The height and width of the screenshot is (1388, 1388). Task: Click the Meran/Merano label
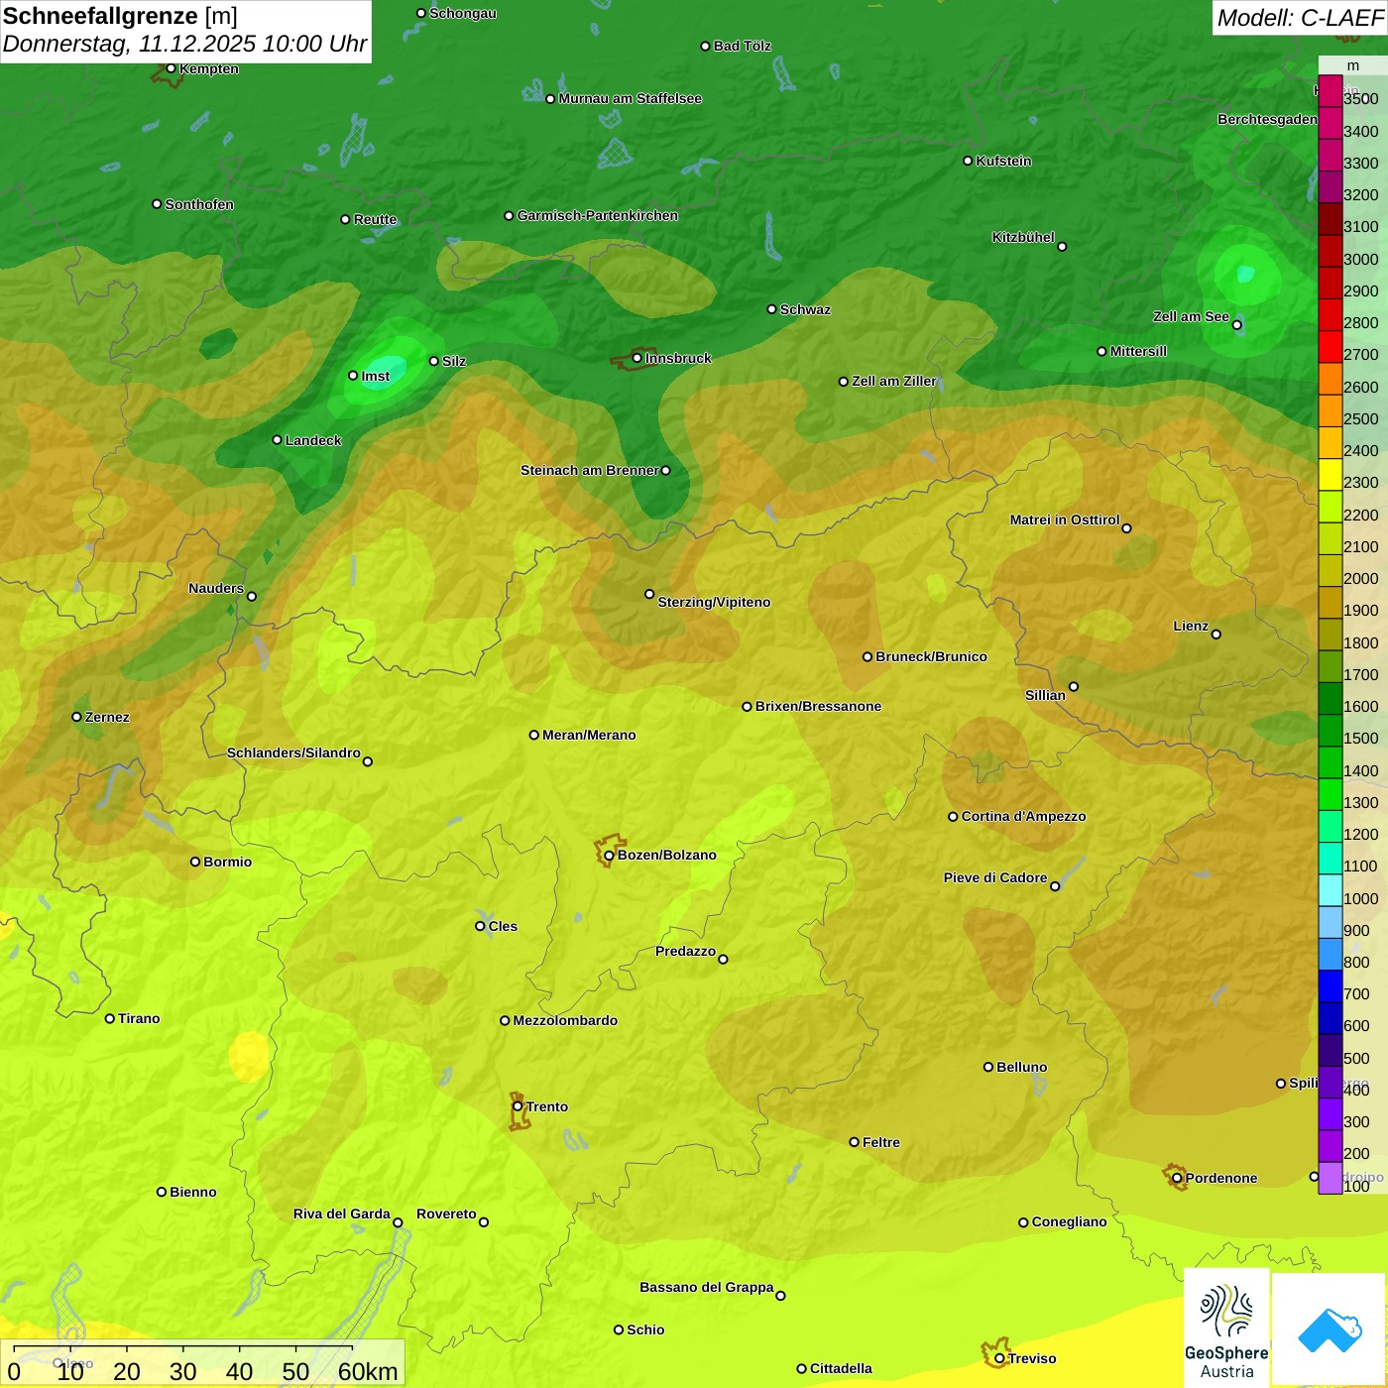tap(589, 735)
